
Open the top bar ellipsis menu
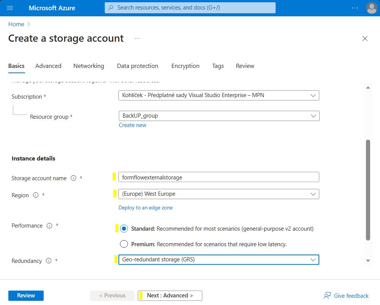(x=355, y=8)
